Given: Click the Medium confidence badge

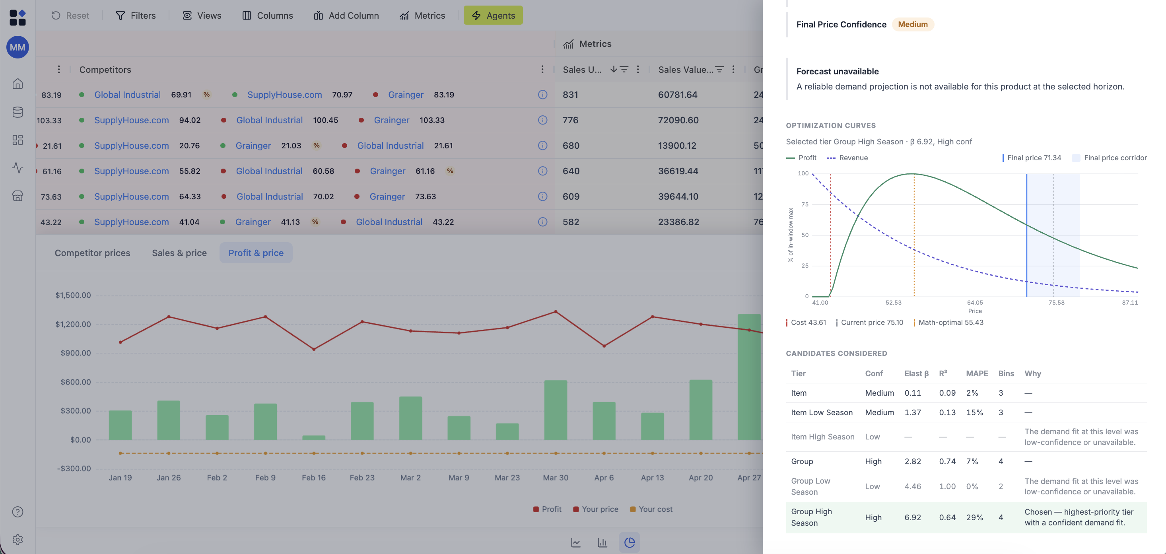Looking at the screenshot, I should pyautogui.click(x=913, y=24).
